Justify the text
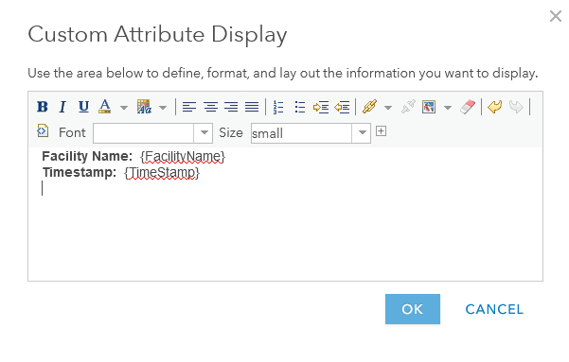This screenshot has width=569, height=362. click(252, 107)
